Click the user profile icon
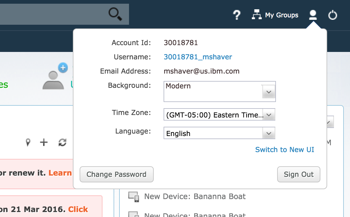This screenshot has height=217, width=350. (x=313, y=15)
